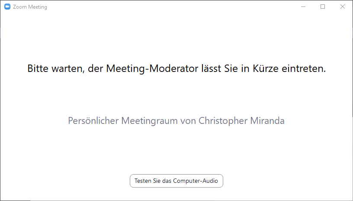This screenshot has height=201, width=353.
Task: Click the word "Kürze" in waiting message
Action: [266, 68]
